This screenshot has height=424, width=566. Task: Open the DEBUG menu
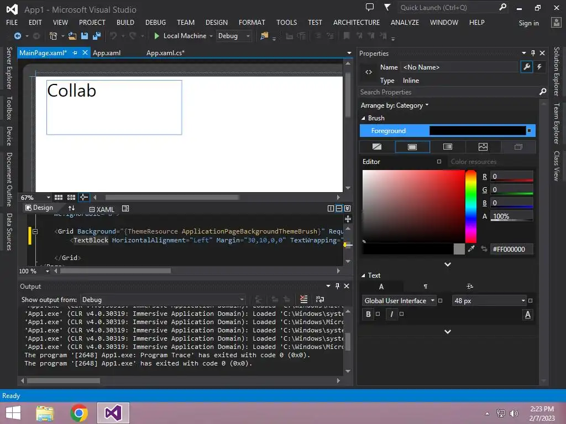(x=155, y=22)
